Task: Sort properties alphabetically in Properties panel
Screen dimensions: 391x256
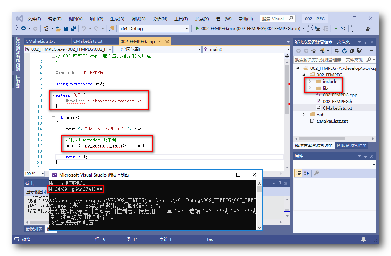Action: tap(306, 173)
